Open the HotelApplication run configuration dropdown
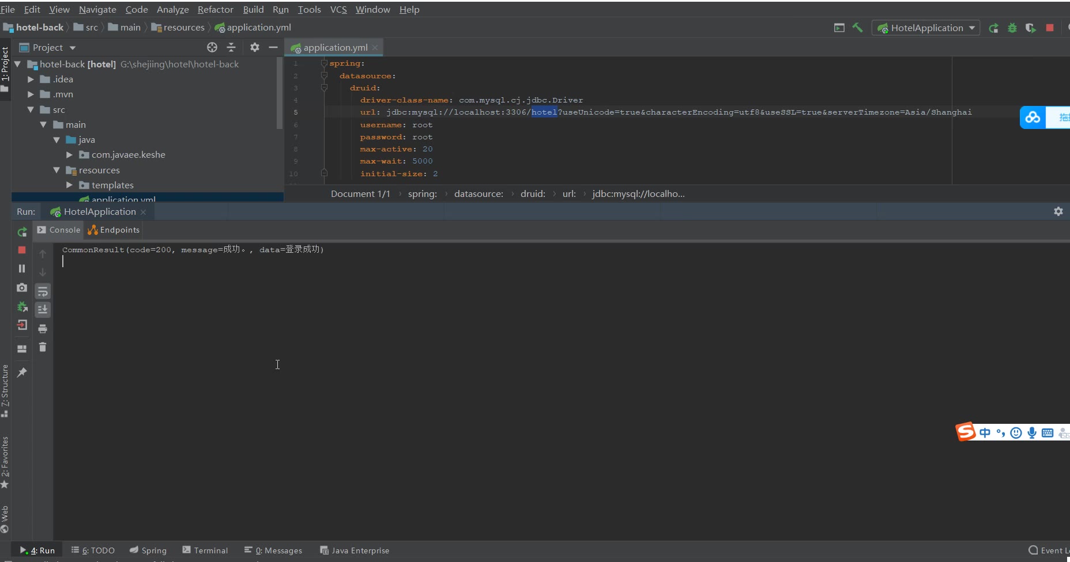 (926, 28)
